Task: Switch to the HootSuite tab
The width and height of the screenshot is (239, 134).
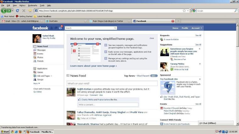Action: pyautogui.click(x=66, y=21)
